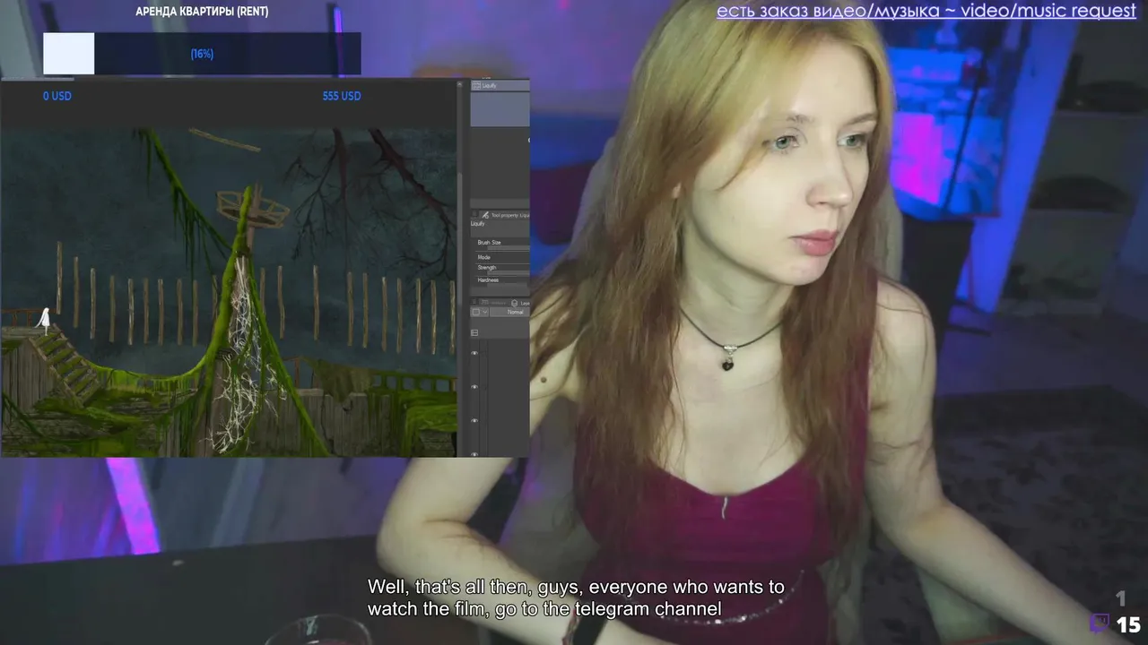The image size is (1148, 645).
Task: Switch to the Layer panel tab icon
Action: tap(515, 304)
